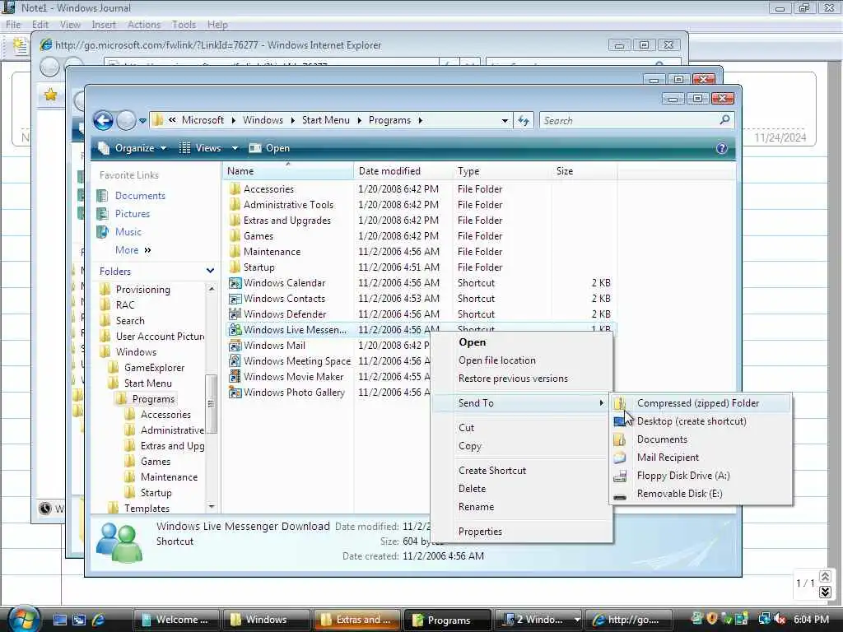The height and width of the screenshot is (632, 843).
Task: Open the 2 Windows taskbar group dropdown
Action: pyautogui.click(x=577, y=620)
